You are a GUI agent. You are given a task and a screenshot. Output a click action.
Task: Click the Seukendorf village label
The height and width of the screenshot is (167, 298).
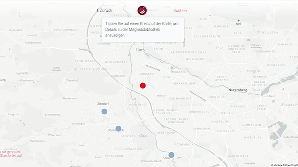pos(15,30)
